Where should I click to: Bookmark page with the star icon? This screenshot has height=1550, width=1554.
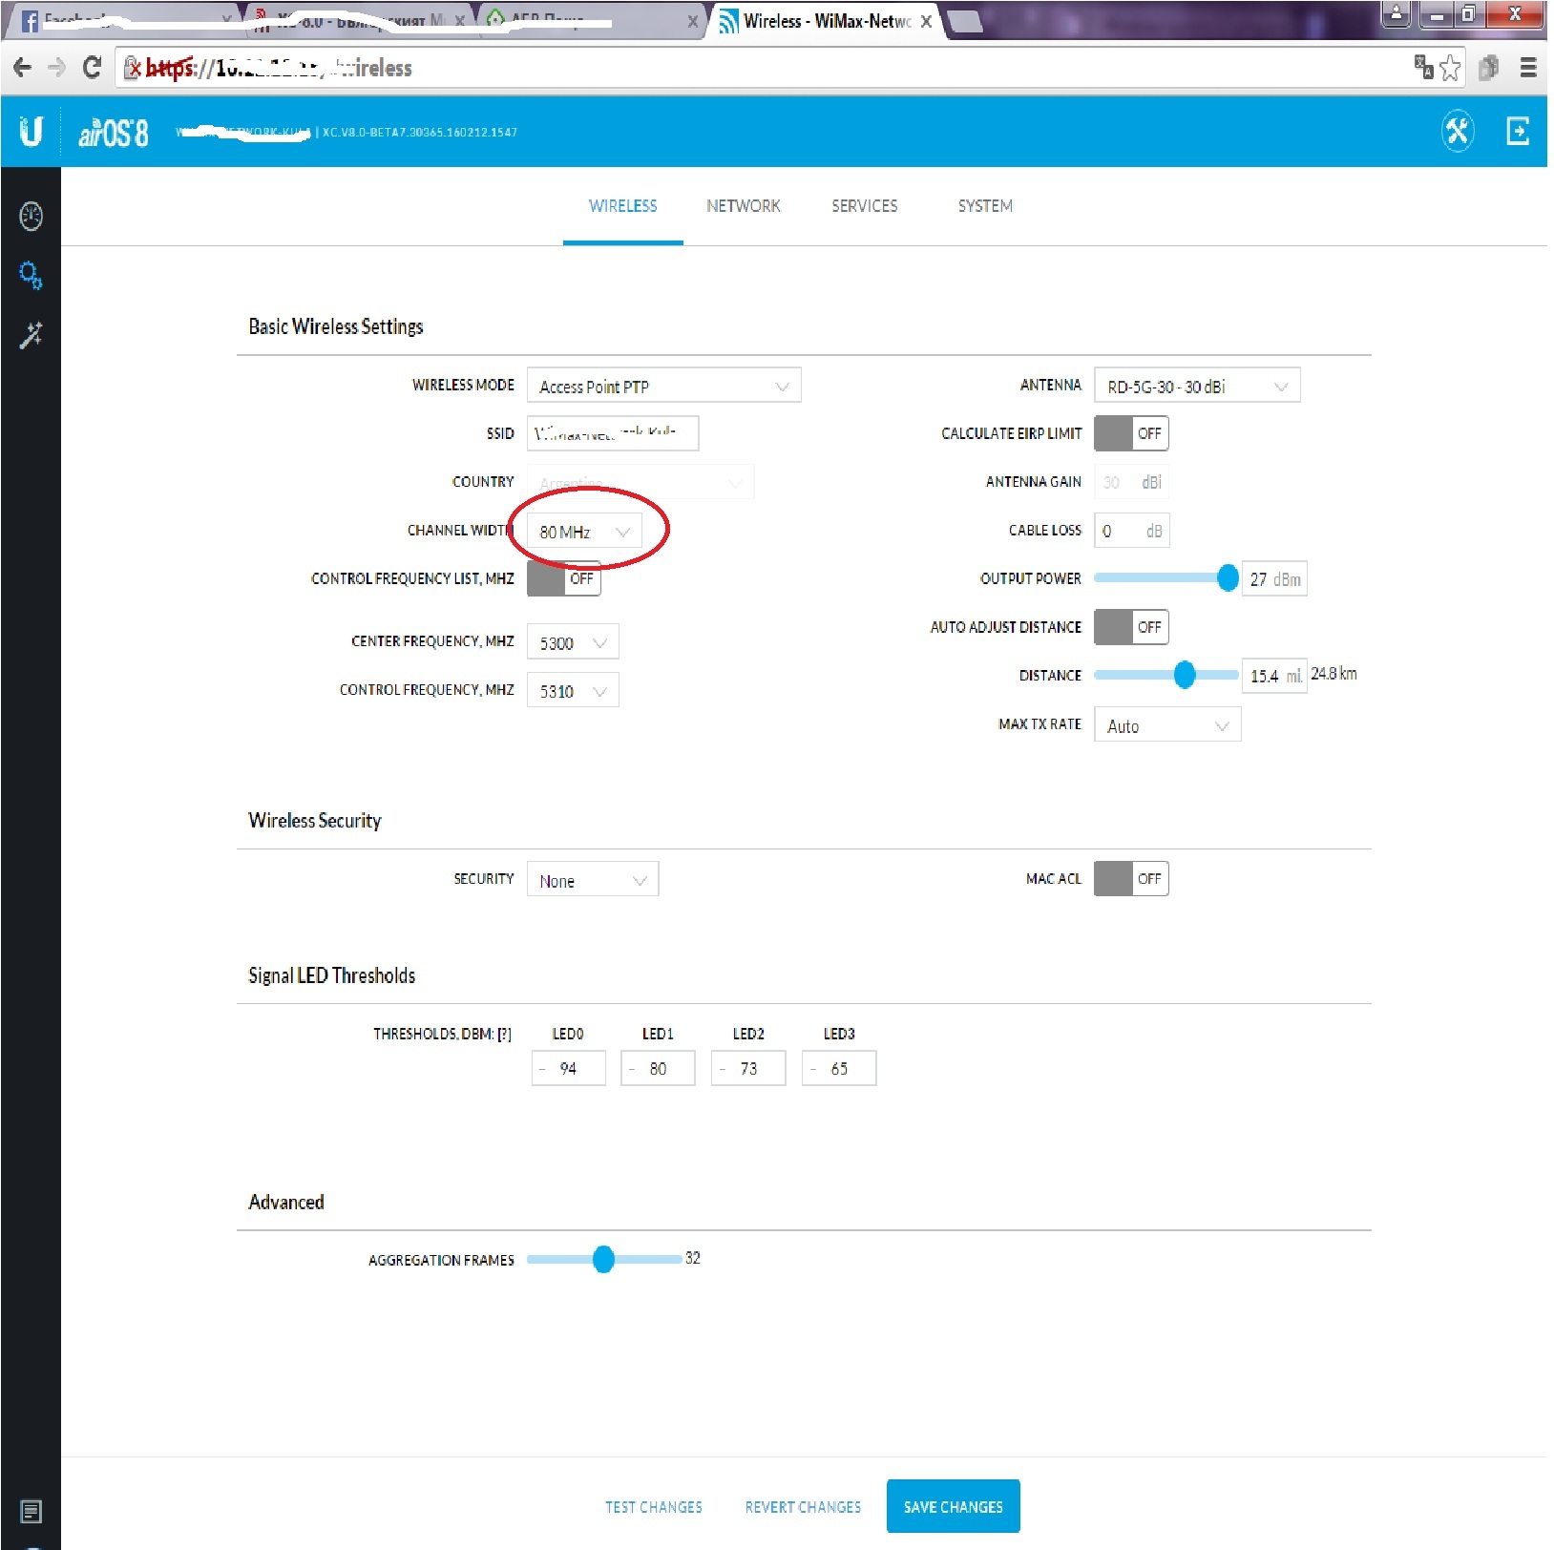click(x=1450, y=68)
